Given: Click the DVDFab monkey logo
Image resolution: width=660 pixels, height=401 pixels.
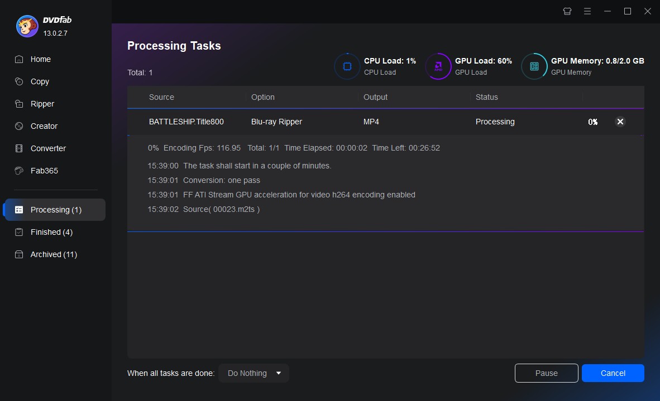Looking at the screenshot, I should [27, 26].
